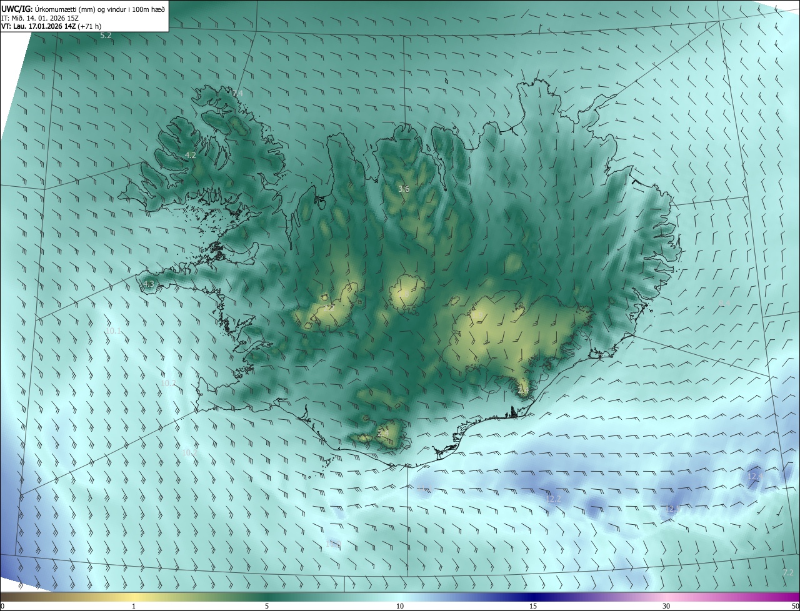Click the 4.3 value label
This screenshot has height=611, width=800.
tap(148, 284)
